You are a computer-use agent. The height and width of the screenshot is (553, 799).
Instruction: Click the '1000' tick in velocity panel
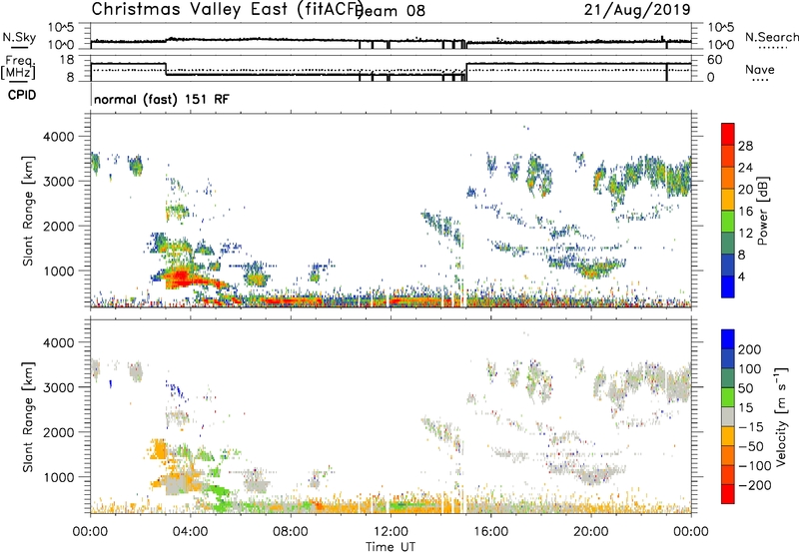point(58,477)
